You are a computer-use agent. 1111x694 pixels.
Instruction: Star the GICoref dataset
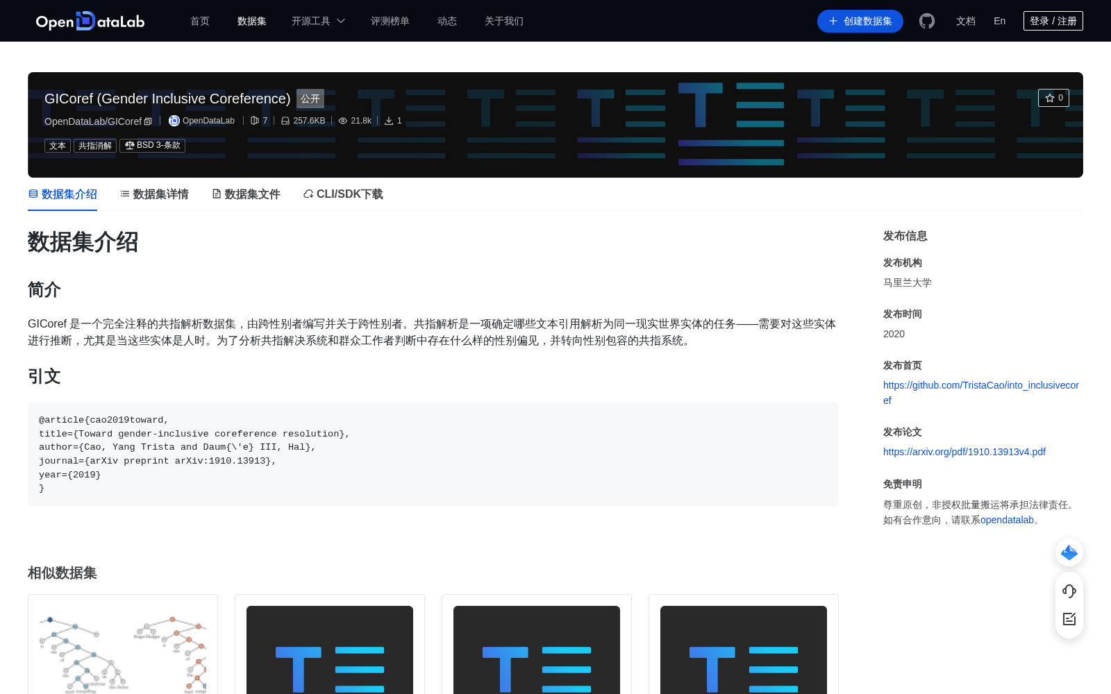point(1053,98)
